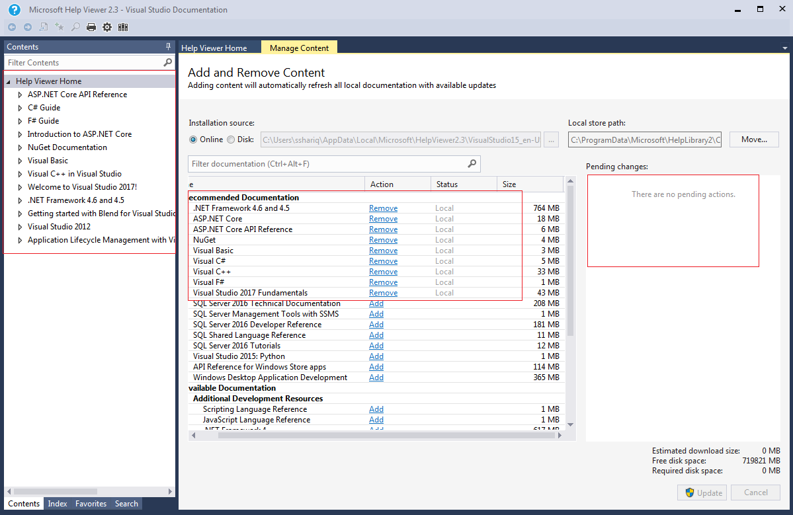
Task: Click the documentation list vertical scrollbar thumb
Action: coord(571,261)
